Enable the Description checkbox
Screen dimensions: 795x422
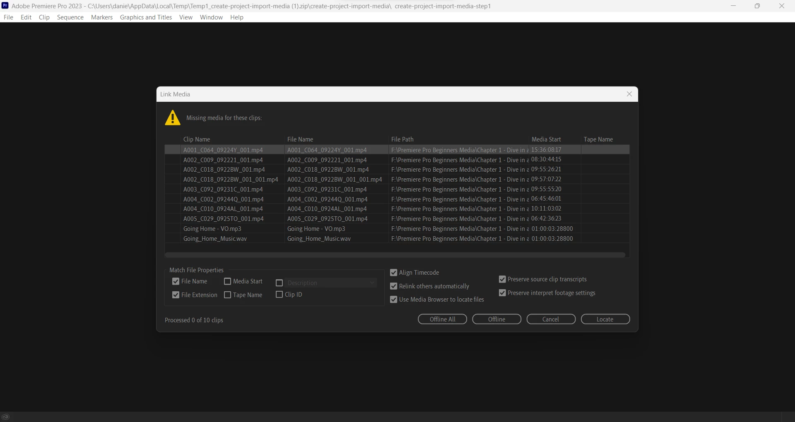[279, 283]
